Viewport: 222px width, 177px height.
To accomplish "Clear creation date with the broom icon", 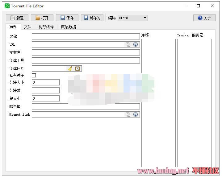I will [70, 68].
